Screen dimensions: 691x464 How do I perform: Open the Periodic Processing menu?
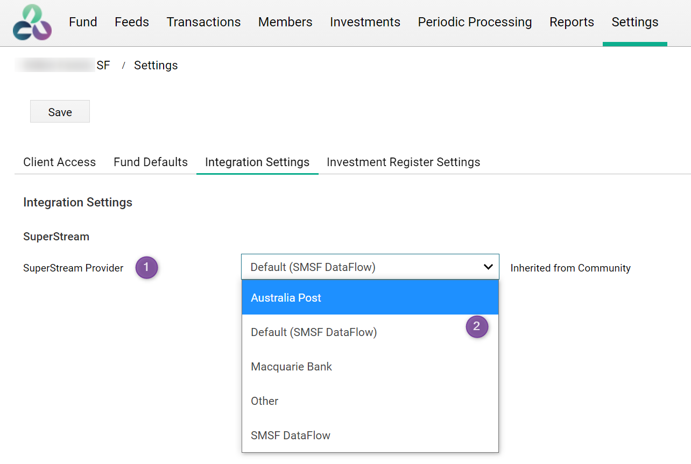[x=475, y=22]
